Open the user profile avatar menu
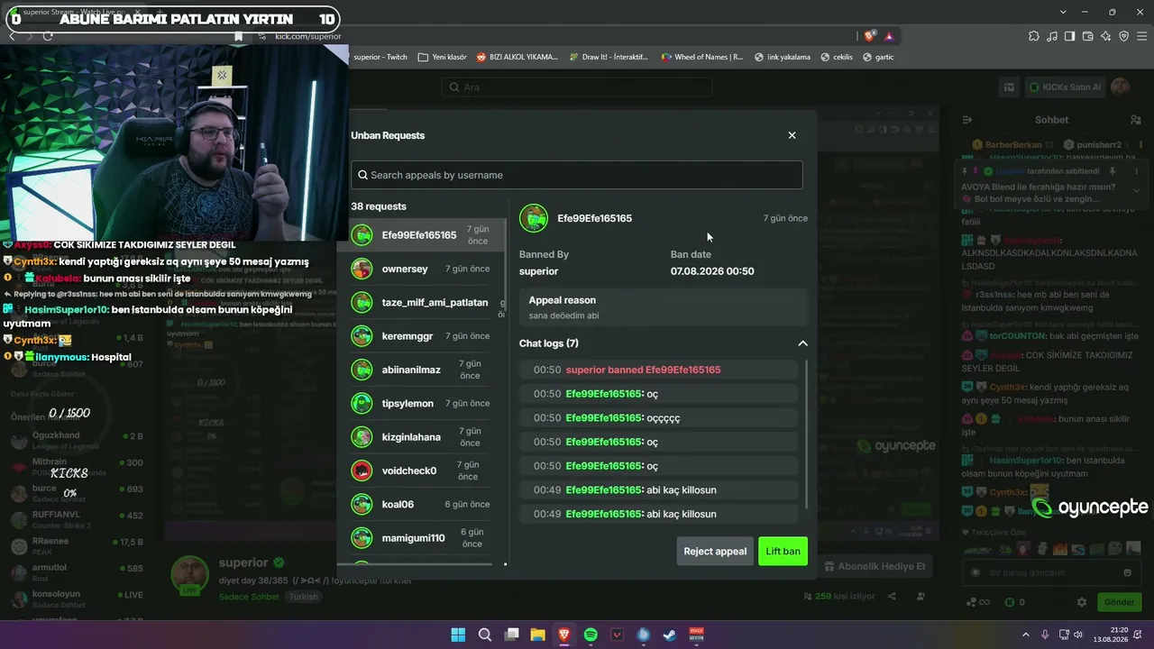 (x=1121, y=87)
